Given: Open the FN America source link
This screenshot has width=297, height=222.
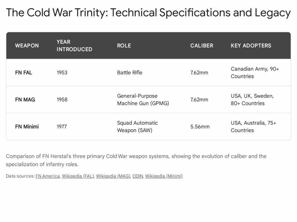Looking at the screenshot, I should (x=48, y=176).
